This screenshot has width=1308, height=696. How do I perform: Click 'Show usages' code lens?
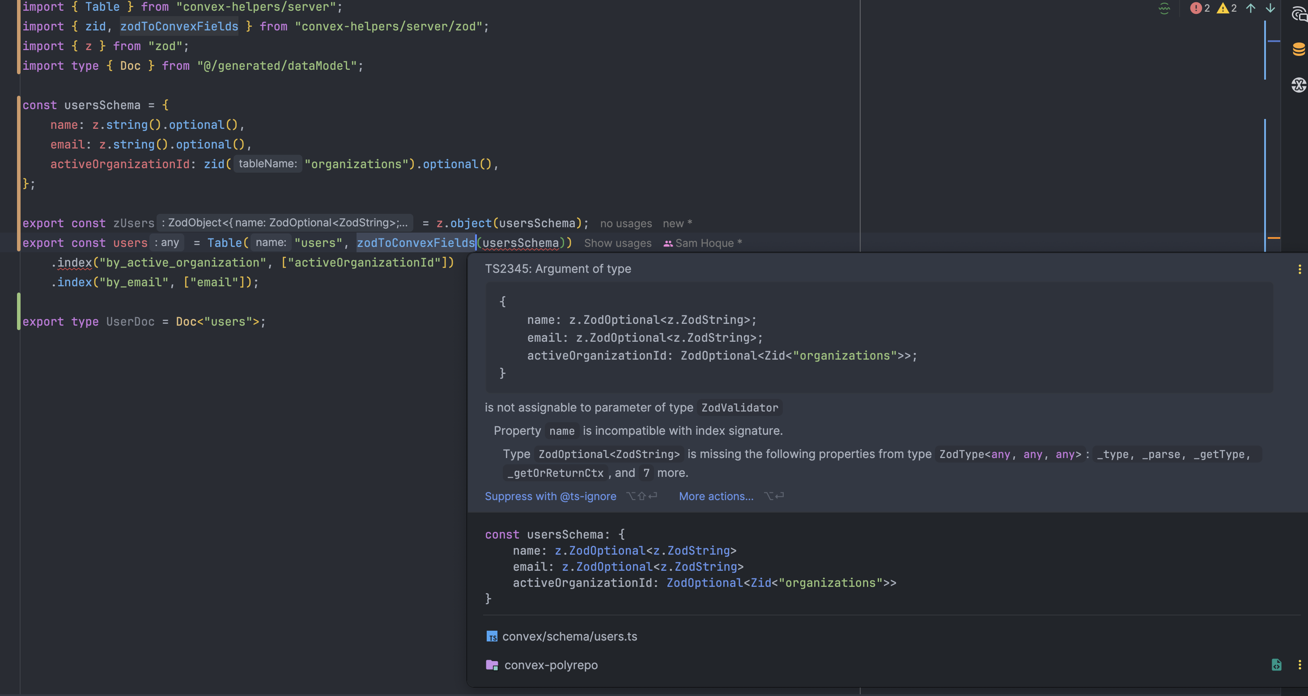pos(617,243)
